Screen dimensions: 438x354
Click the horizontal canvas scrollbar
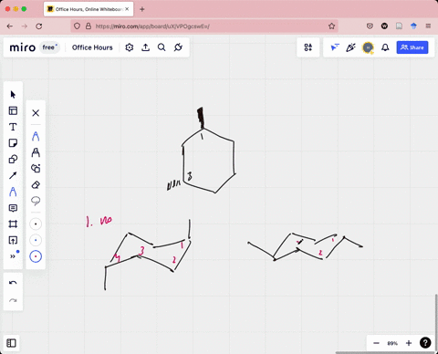click(x=385, y=352)
